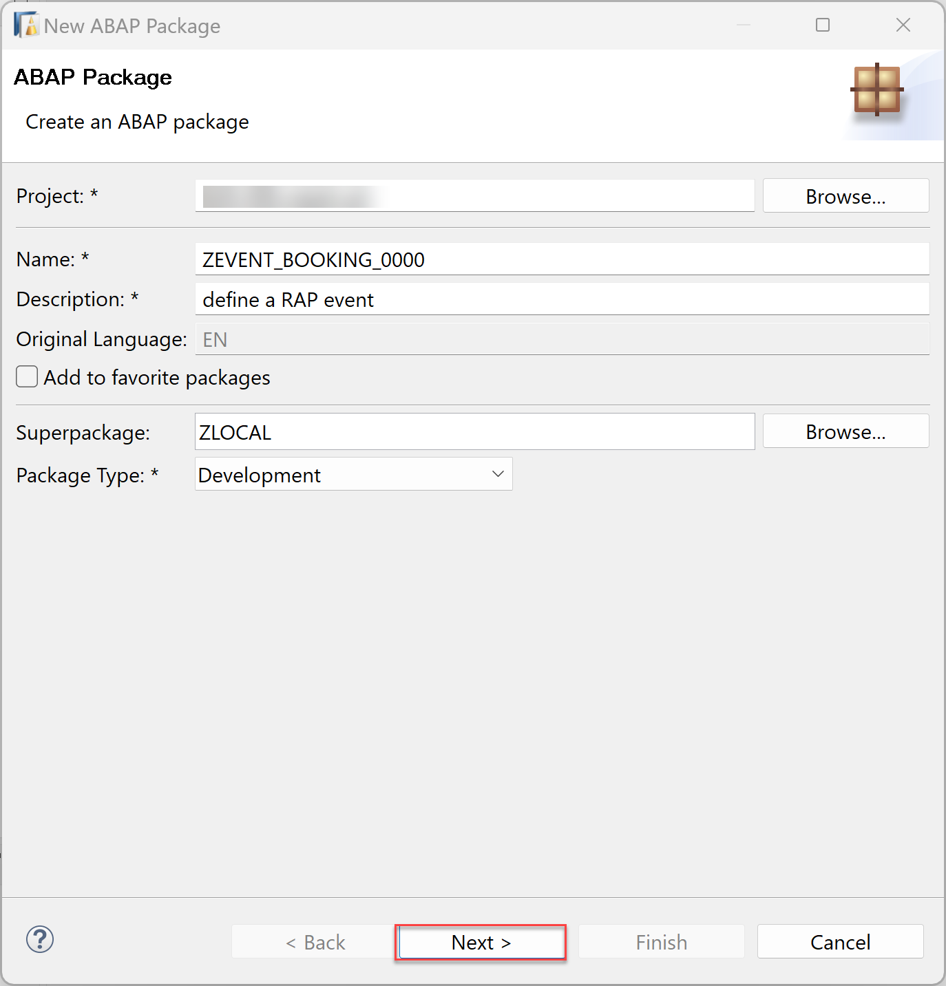Click the help question mark icon
This screenshot has width=946, height=986.
40,939
